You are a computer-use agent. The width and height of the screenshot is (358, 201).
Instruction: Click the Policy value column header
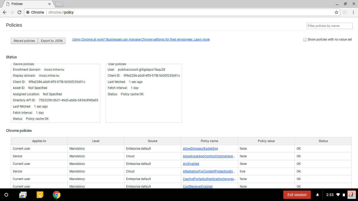click(266, 141)
